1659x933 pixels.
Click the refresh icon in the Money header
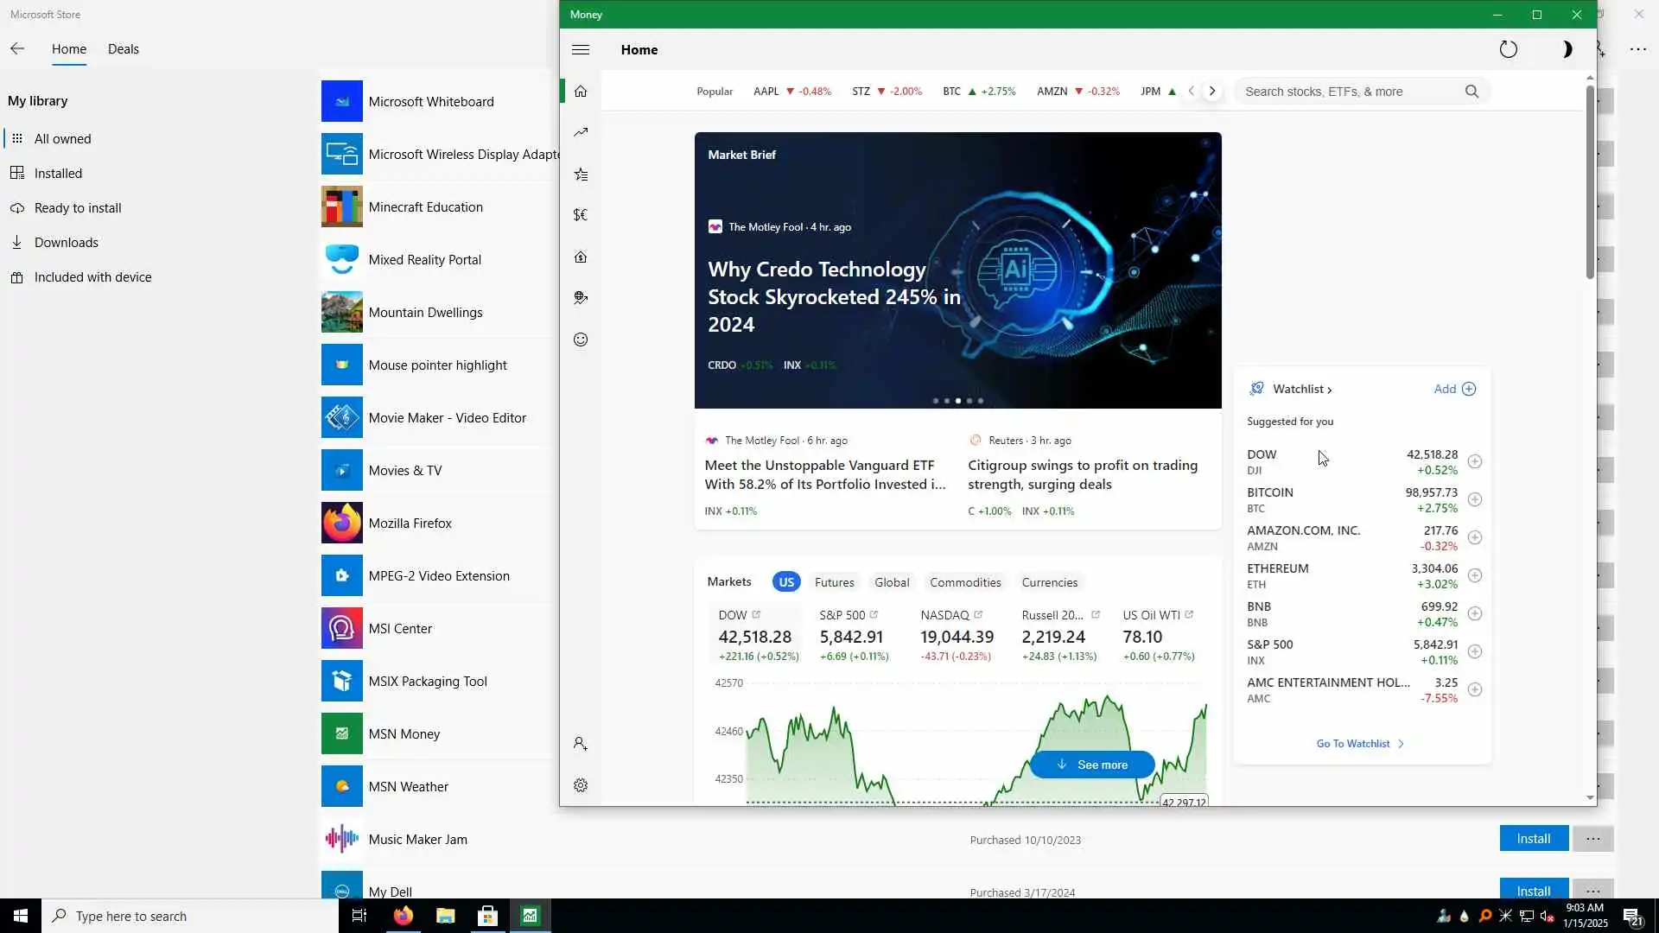pos(1508,49)
